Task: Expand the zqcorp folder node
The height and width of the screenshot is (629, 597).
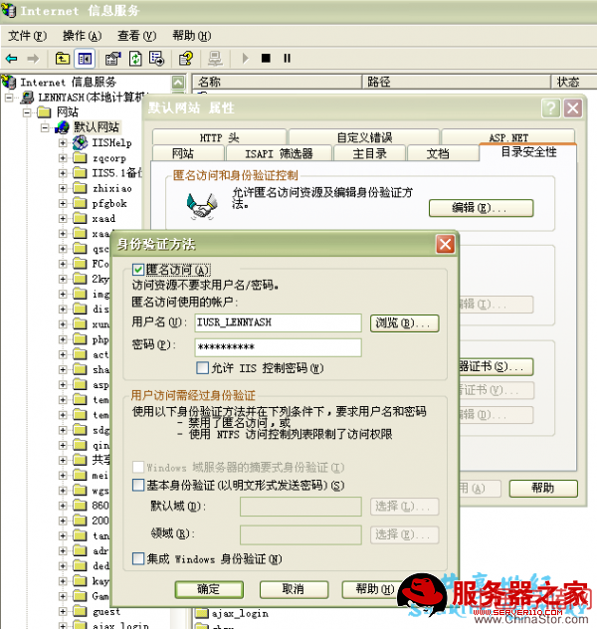Action: (63, 158)
